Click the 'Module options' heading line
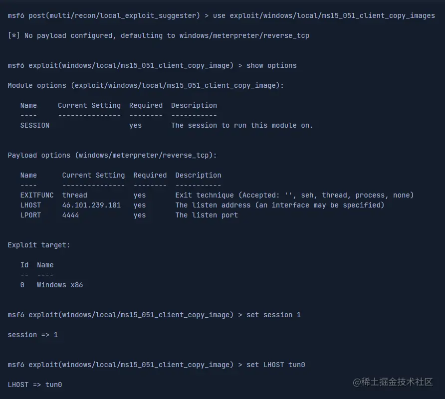Screen dimensions: 445x399 coord(146,85)
